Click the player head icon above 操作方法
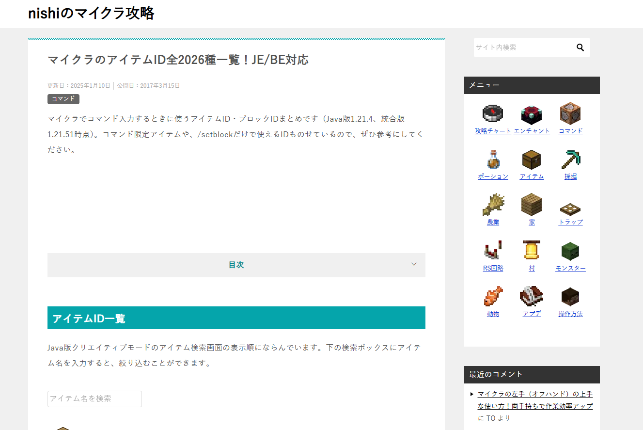Viewport: 643px width, 430px height. point(570,296)
